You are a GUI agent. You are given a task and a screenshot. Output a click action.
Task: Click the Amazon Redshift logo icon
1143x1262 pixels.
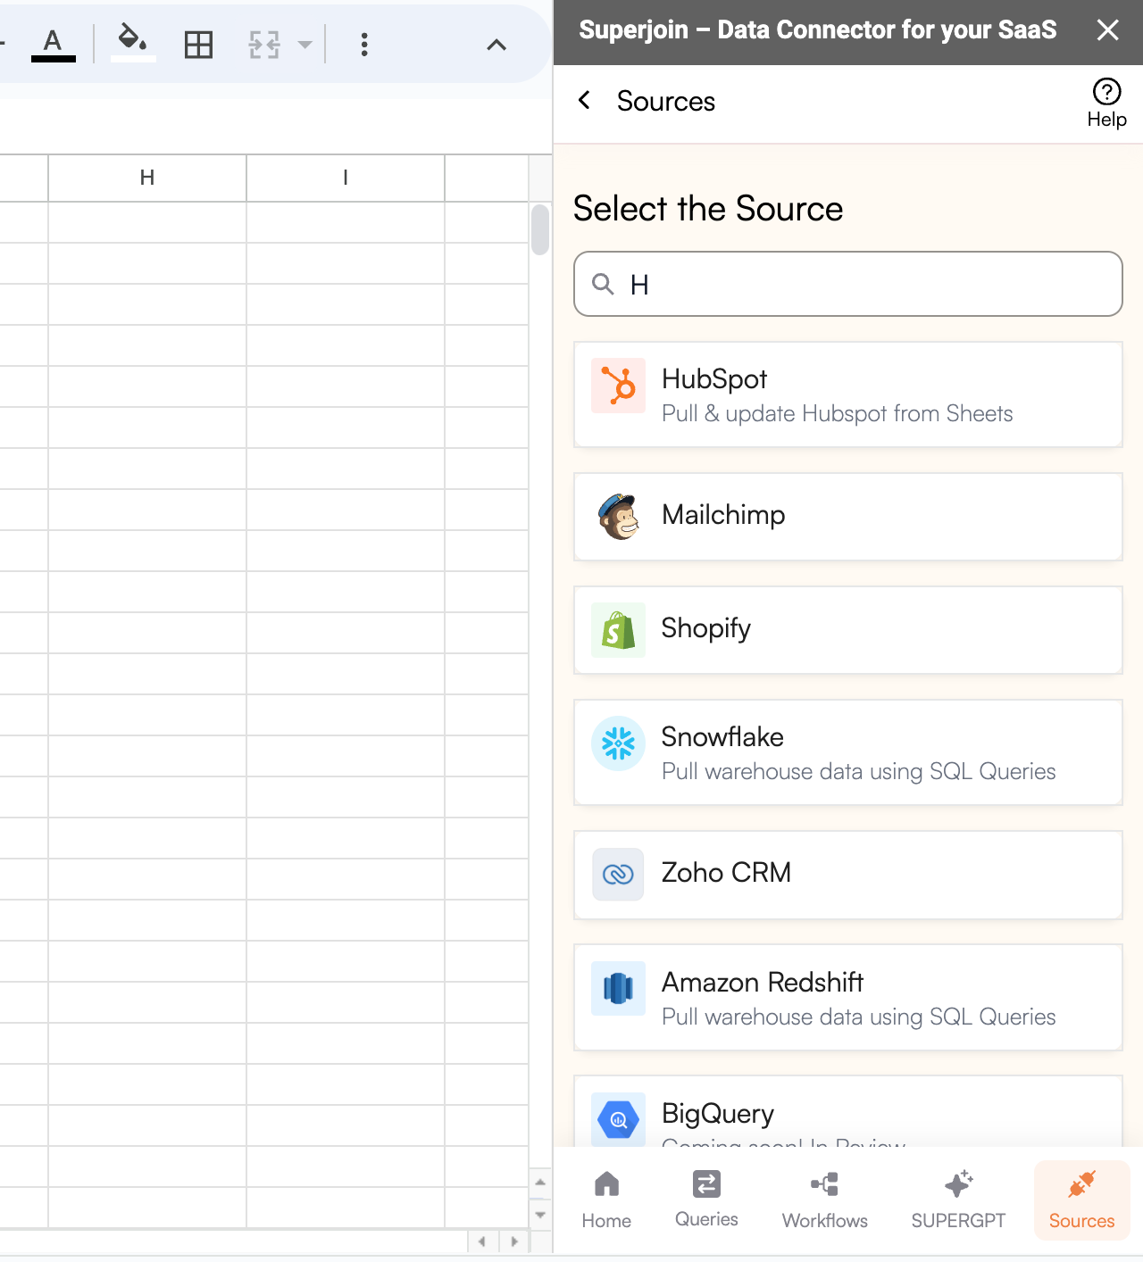[x=618, y=988]
